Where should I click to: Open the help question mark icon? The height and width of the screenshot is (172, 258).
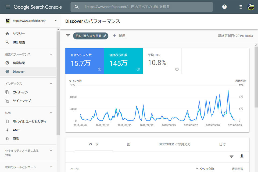(224, 7)
